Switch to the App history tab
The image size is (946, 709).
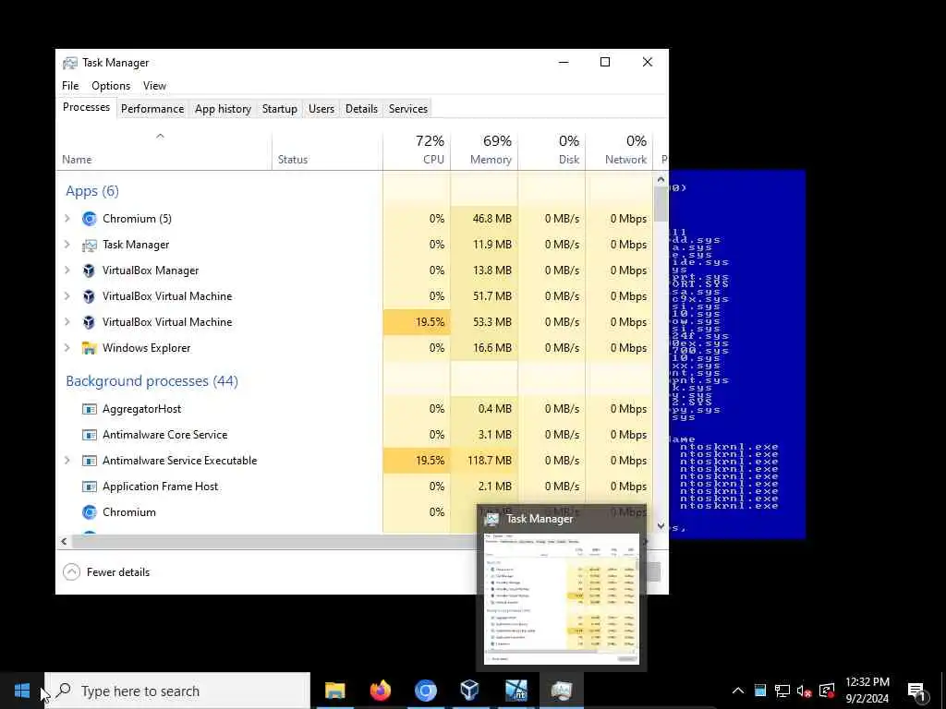click(224, 109)
